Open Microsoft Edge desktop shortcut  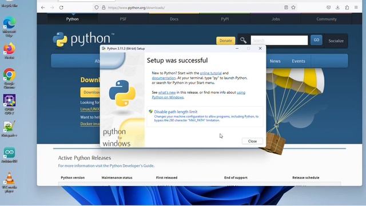coord(9,27)
